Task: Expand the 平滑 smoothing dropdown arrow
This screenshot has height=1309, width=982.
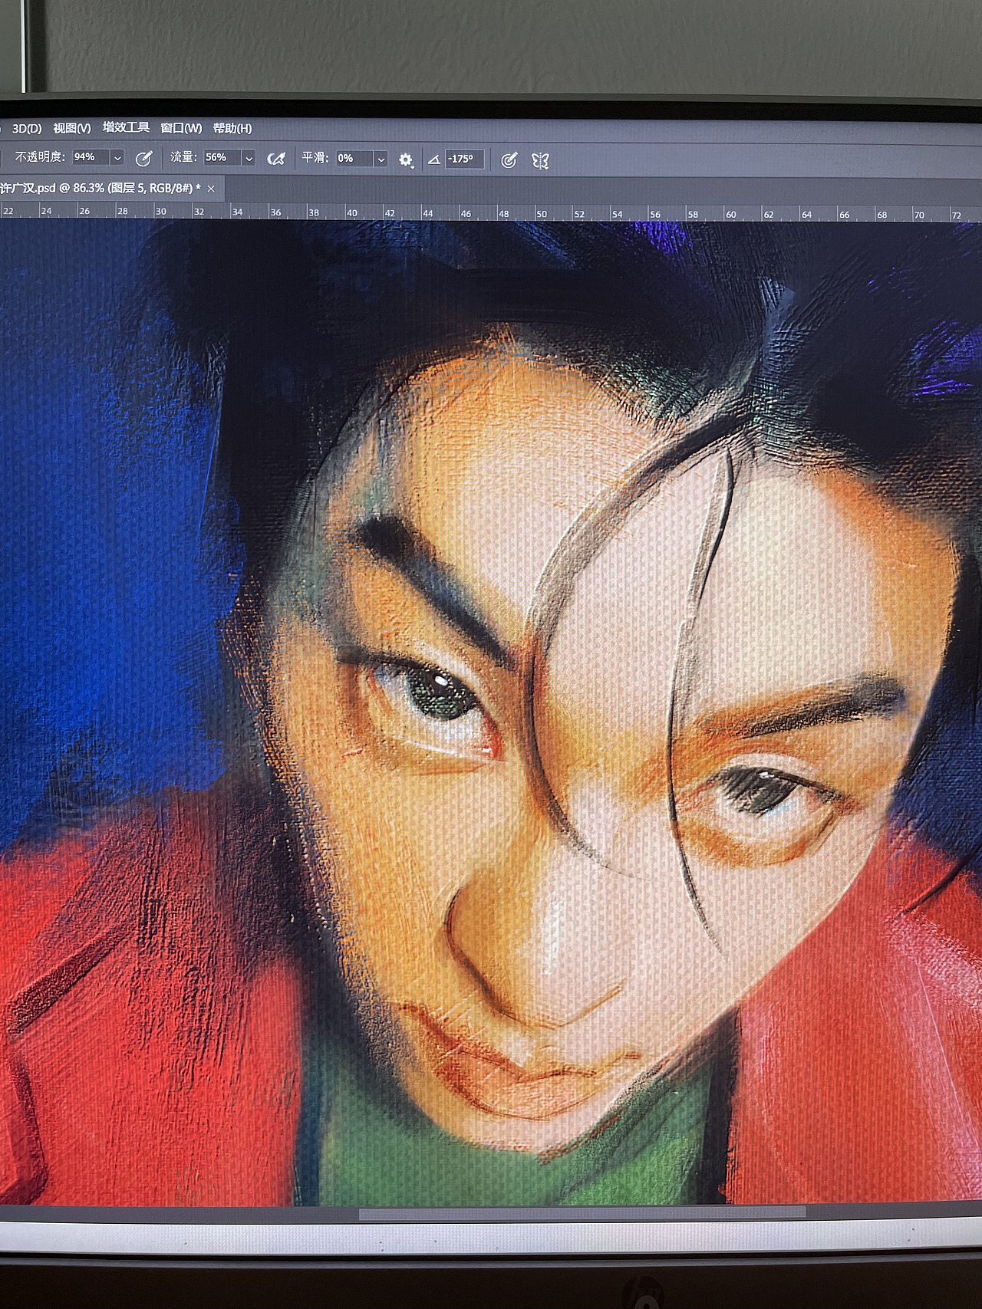Action: [x=381, y=159]
